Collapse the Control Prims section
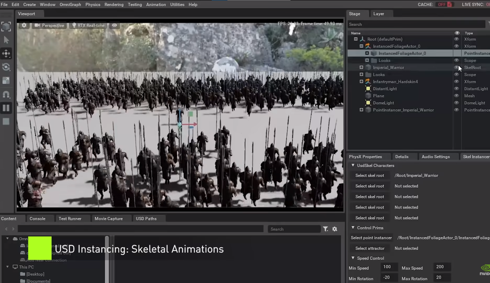This screenshot has width=490, height=283. pyautogui.click(x=353, y=228)
